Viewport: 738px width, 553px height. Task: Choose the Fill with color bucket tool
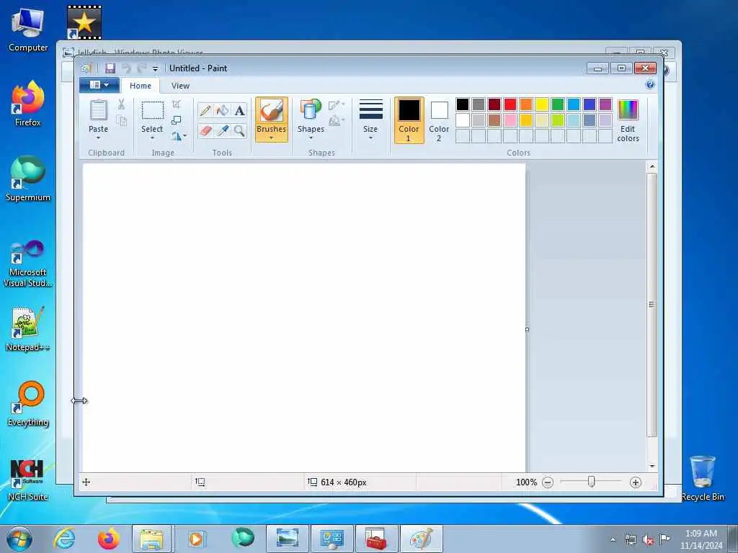coord(222,110)
